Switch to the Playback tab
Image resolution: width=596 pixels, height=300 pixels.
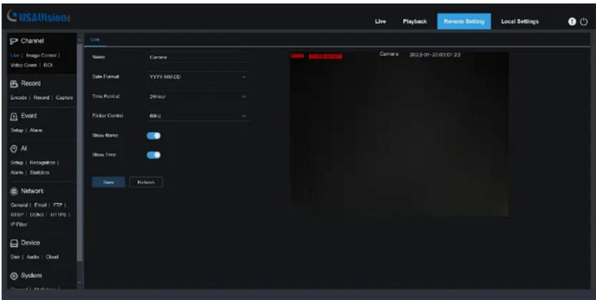415,22
